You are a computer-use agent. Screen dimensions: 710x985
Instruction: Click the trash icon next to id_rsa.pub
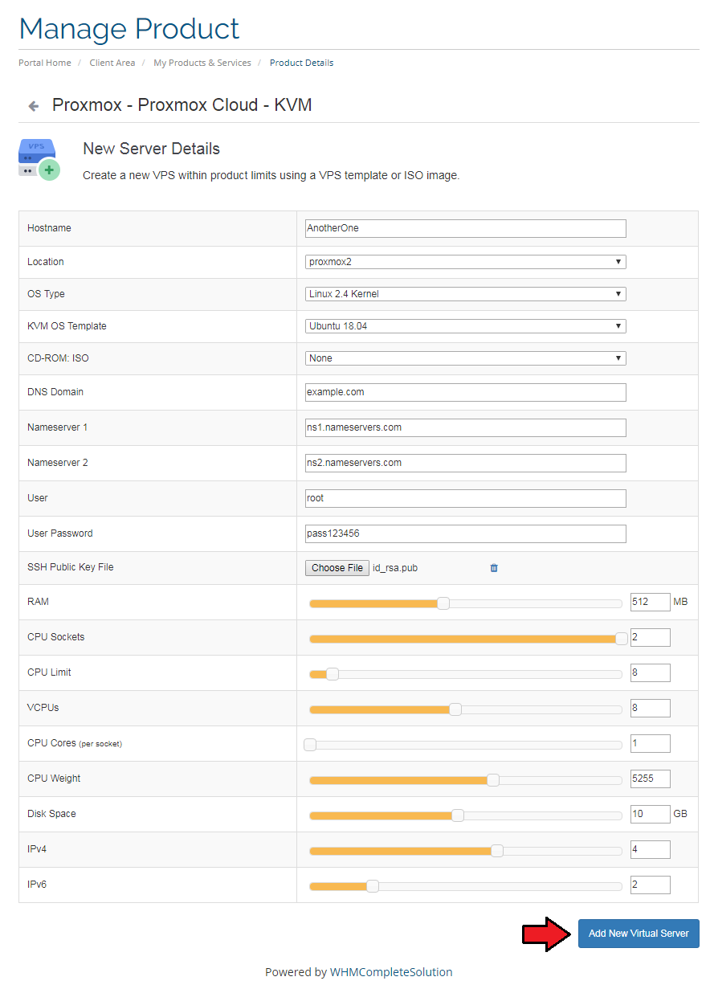(494, 568)
